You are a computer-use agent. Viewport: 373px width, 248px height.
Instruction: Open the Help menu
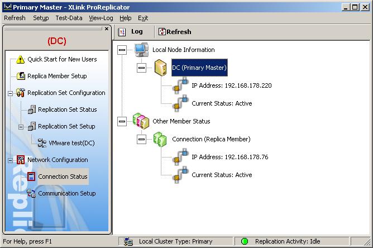(126, 18)
